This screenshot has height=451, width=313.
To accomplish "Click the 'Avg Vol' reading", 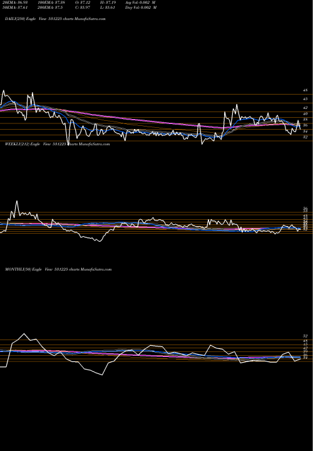I will 141,3.
